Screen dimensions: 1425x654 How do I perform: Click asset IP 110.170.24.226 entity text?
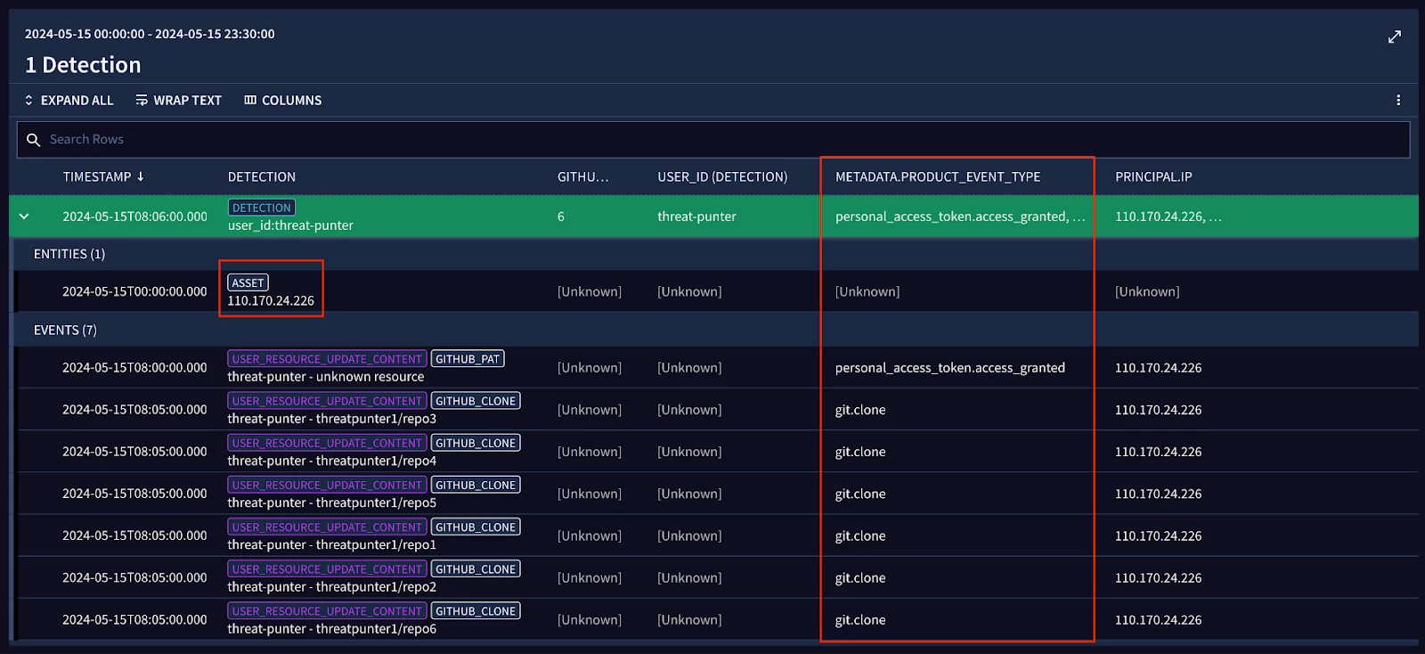(x=271, y=301)
